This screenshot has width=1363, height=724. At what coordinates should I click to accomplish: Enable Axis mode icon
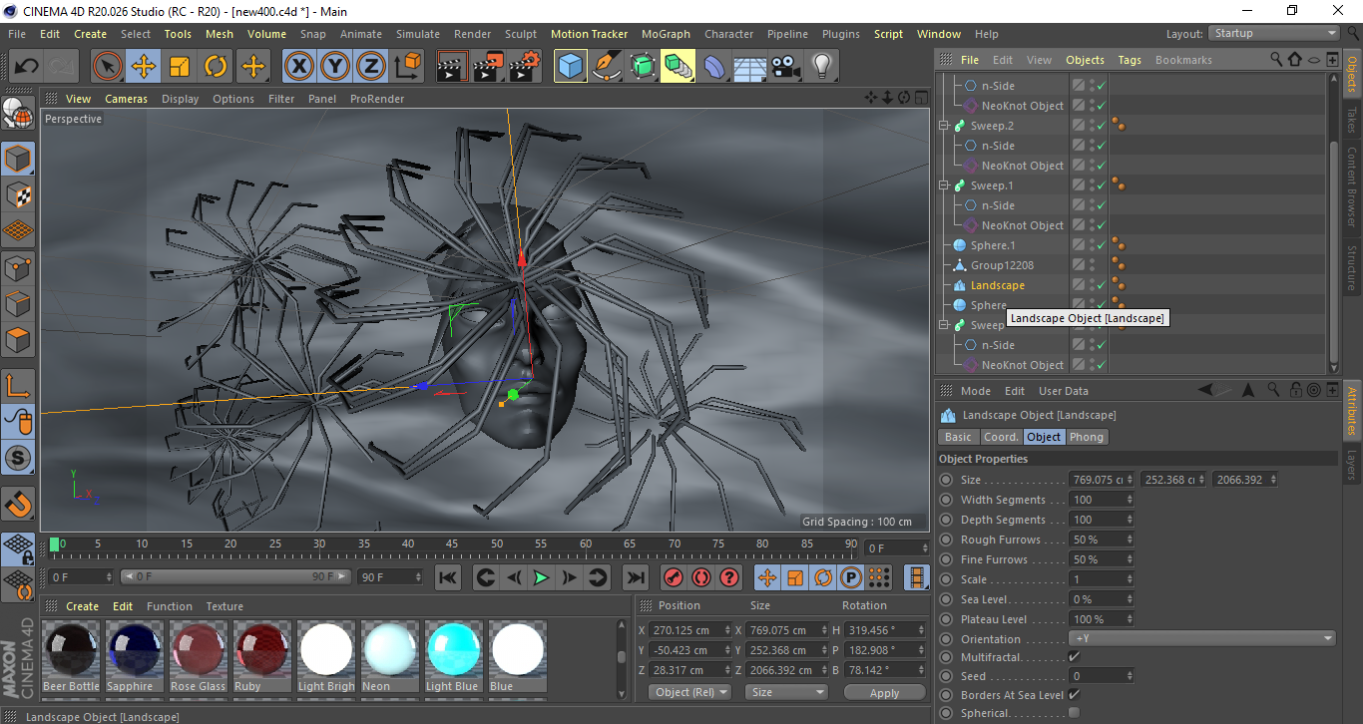tap(18, 385)
